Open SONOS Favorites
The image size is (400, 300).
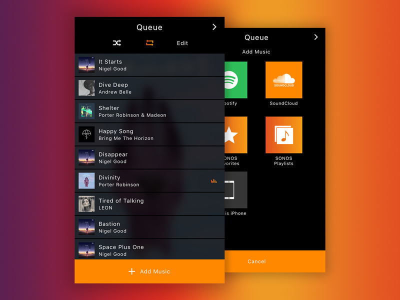click(x=235, y=135)
